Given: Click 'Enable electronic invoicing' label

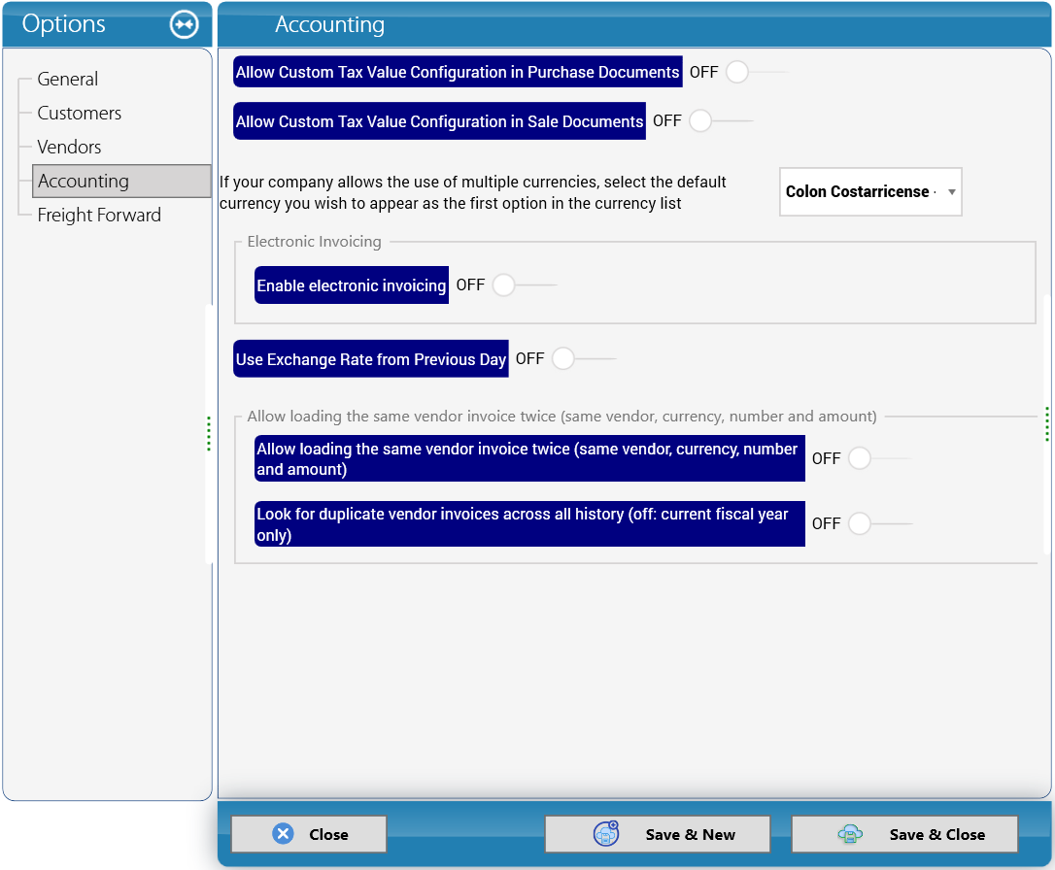Looking at the screenshot, I should pyautogui.click(x=352, y=285).
